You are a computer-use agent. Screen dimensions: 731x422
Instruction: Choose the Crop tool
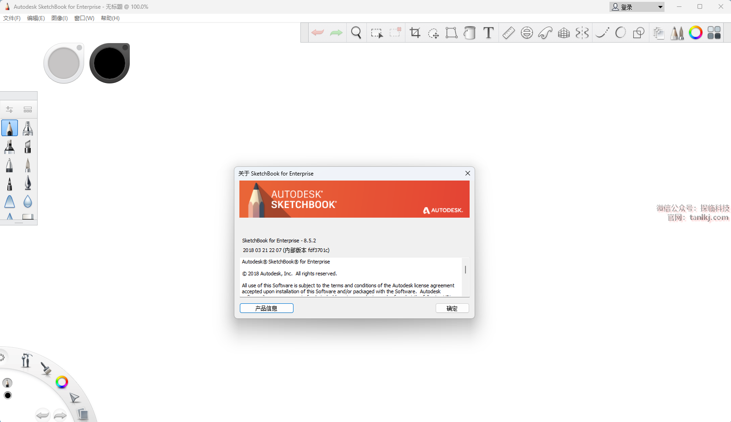[415, 33]
